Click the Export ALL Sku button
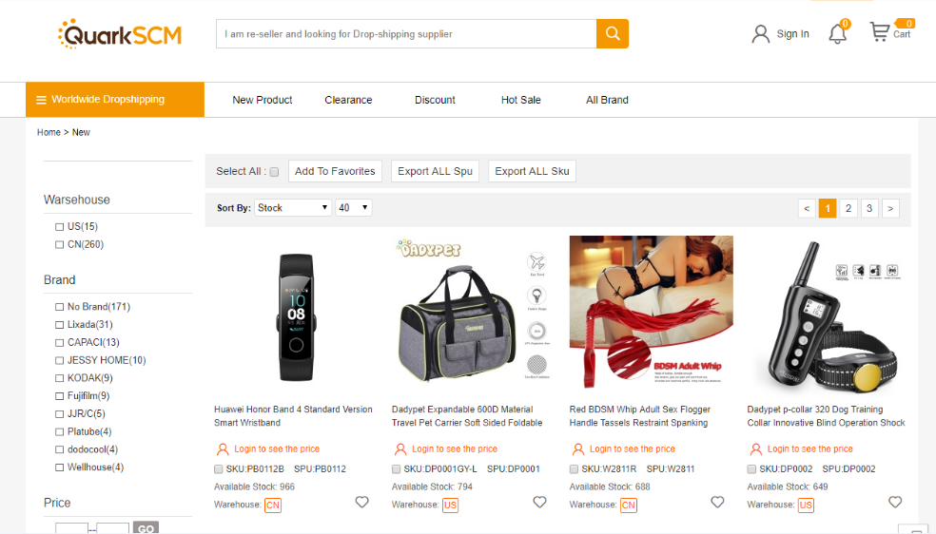936x534 pixels. click(532, 171)
